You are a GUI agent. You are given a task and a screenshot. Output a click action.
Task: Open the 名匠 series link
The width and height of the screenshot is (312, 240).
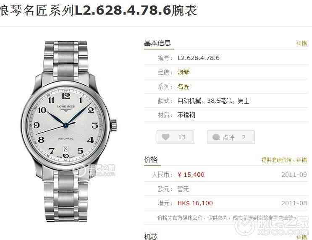(x=183, y=86)
